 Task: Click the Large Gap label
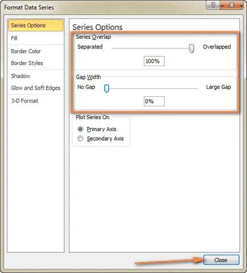tap(219, 87)
